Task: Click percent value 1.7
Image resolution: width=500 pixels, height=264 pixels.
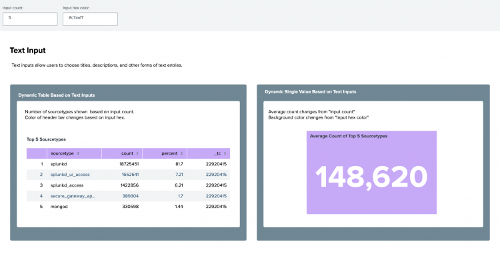Action: click(181, 196)
